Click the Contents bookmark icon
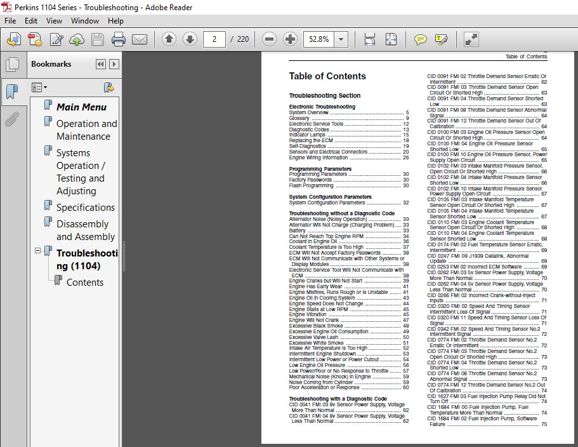The image size is (578, 447). click(58, 280)
